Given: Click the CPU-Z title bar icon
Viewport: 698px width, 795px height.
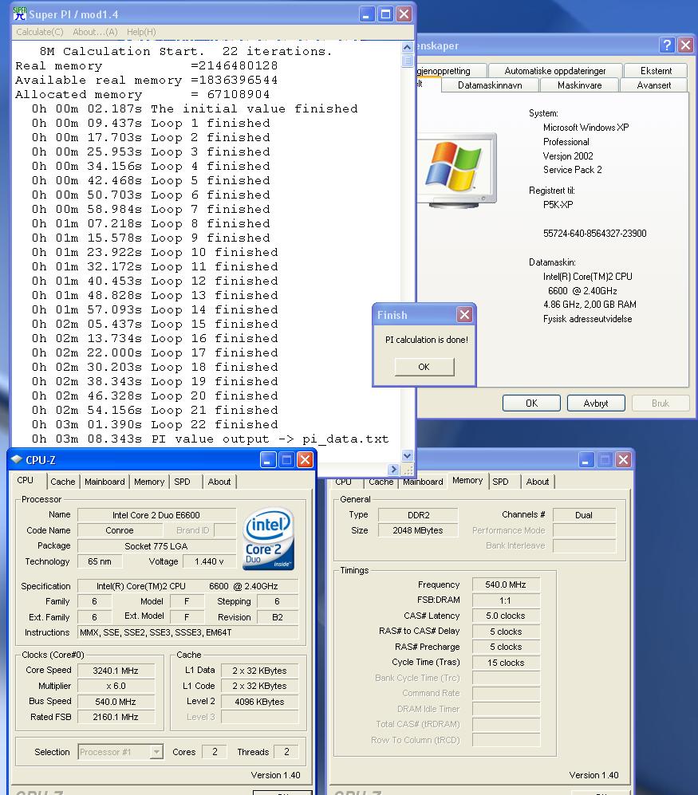Looking at the screenshot, I should point(16,459).
